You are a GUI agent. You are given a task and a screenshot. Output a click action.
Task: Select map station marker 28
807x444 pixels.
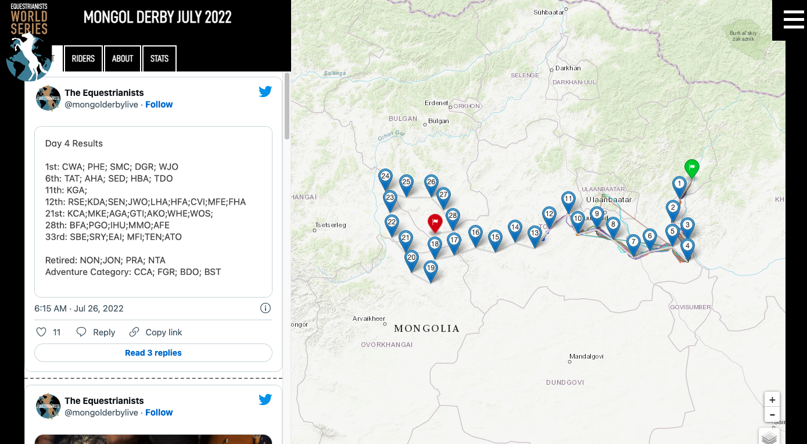point(453,219)
